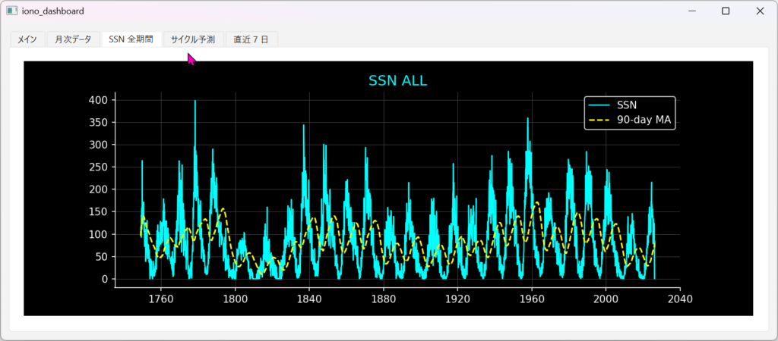Maximize the iono_dashboard window

[726, 11]
